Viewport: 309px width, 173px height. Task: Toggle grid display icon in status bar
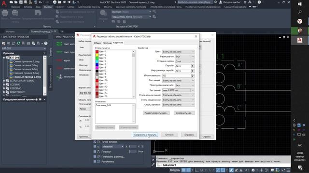pos(183,170)
